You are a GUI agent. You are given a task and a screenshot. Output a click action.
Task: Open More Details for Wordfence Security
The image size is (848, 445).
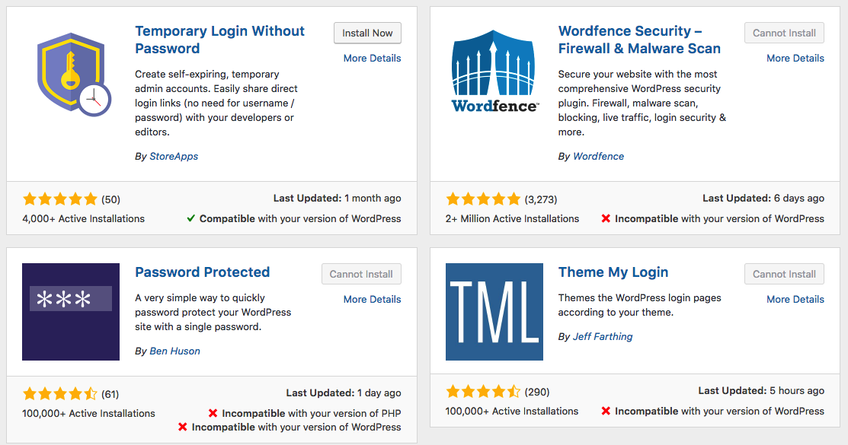tap(795, 58)
